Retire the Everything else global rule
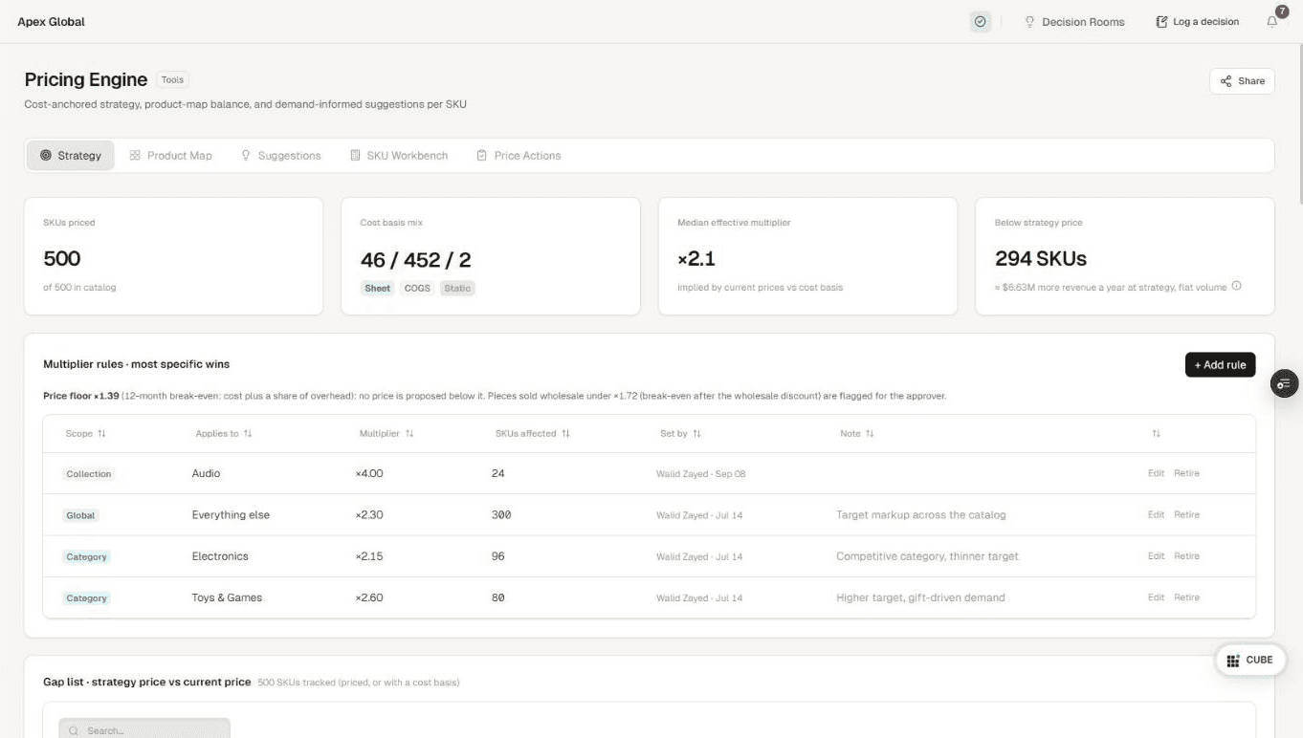Screen dimensions: 1303x738 1186,514
